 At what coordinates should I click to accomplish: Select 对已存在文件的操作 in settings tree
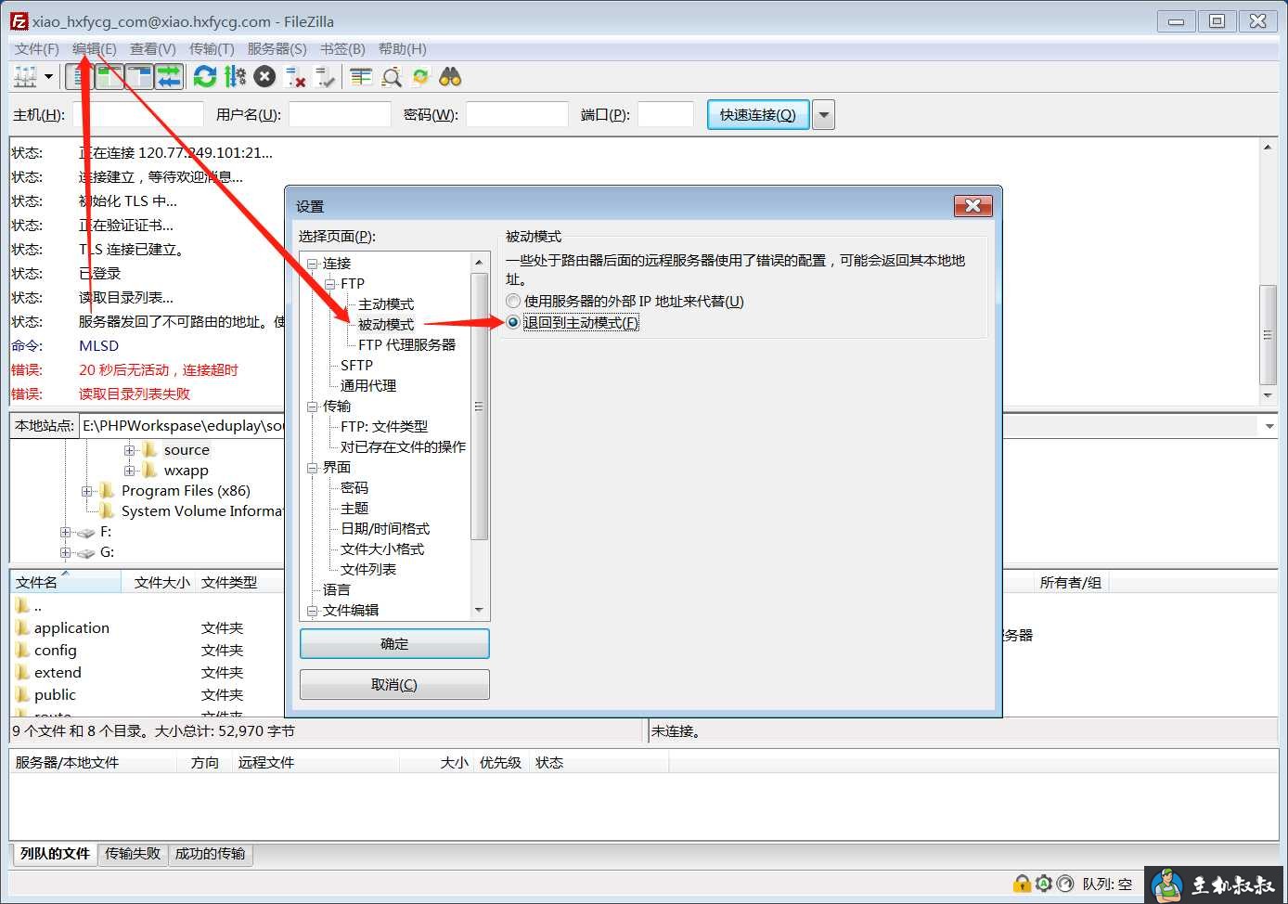[x=403, y=446]
